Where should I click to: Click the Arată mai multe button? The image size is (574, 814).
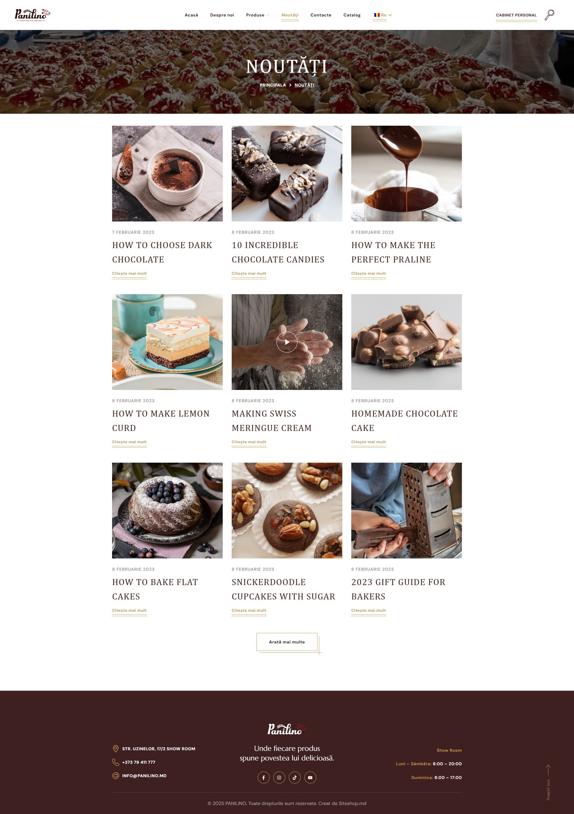[287, 642]
